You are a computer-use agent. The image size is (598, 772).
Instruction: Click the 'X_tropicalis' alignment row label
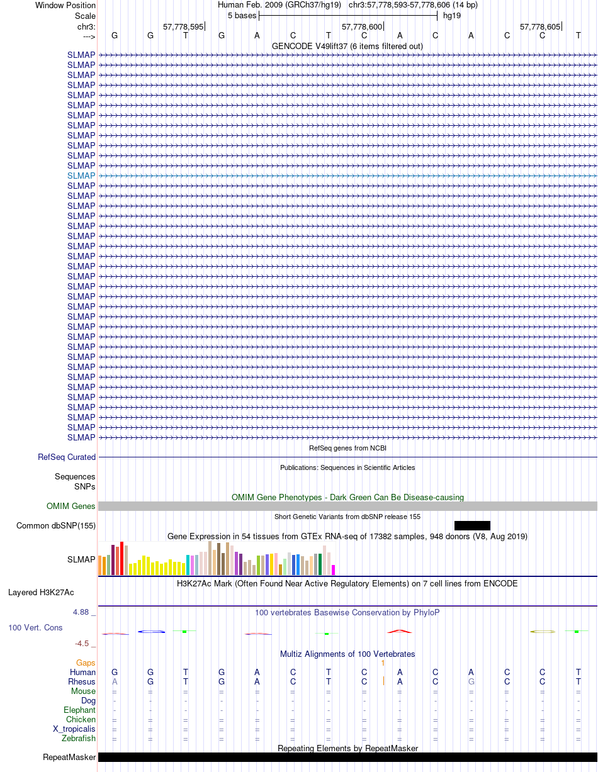[74, 729]
